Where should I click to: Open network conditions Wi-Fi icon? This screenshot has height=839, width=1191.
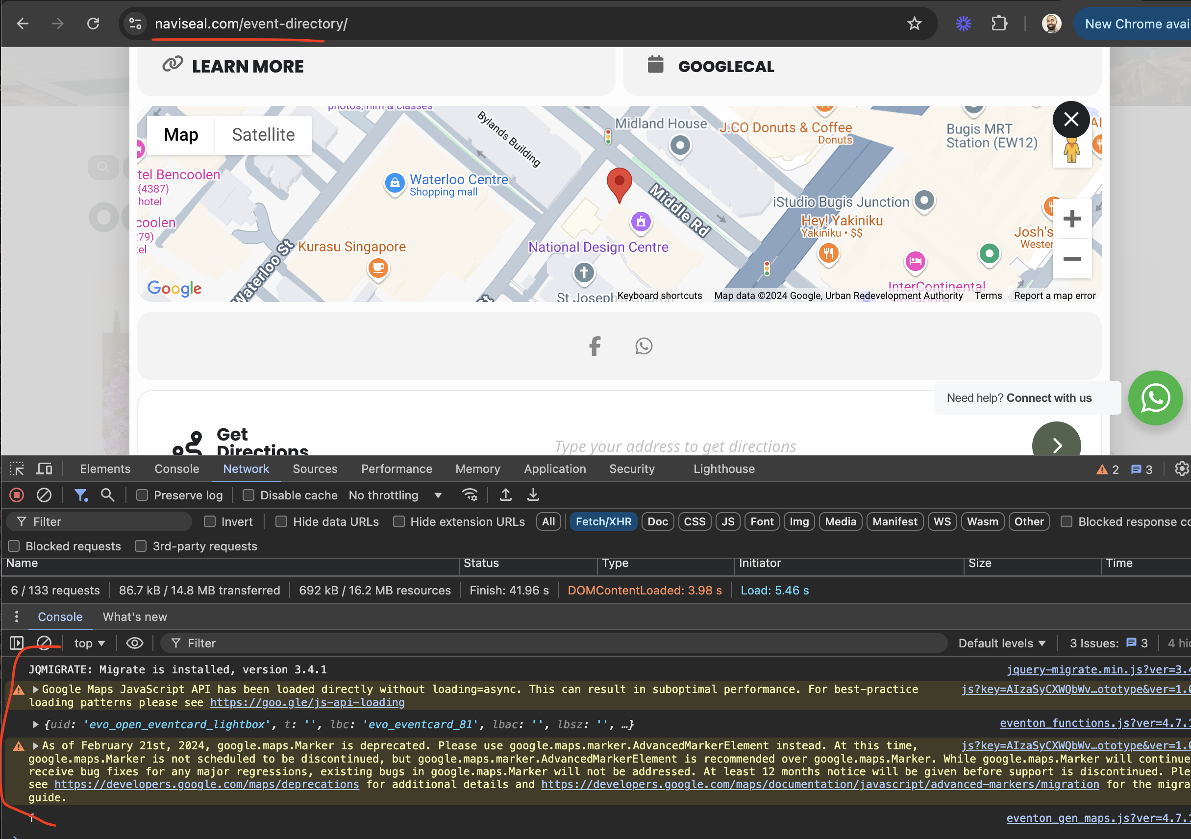(x=470, y=496)
